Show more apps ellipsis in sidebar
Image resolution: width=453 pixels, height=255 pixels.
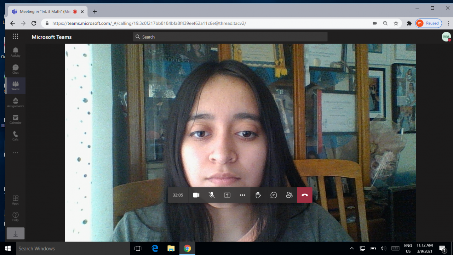(x=15, y=153)
